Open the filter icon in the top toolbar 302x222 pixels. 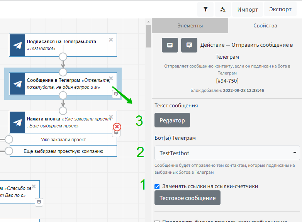205,9
